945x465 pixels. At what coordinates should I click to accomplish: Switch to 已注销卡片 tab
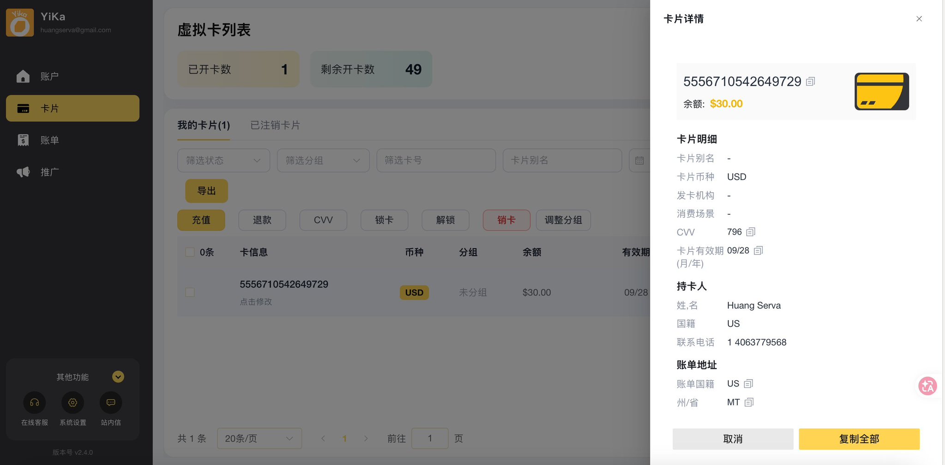[275, 125]
